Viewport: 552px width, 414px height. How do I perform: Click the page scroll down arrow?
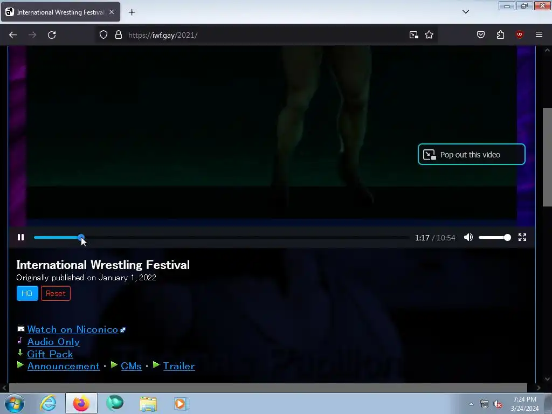[547, 379]
